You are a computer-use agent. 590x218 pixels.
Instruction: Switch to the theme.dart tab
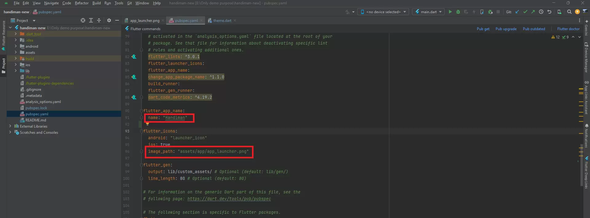click(222, 21)
